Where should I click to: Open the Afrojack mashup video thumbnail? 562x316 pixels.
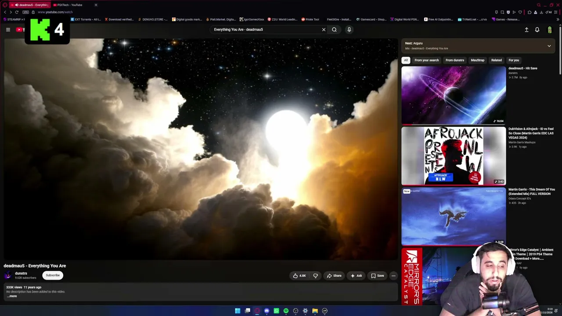[x=454, y=156]
